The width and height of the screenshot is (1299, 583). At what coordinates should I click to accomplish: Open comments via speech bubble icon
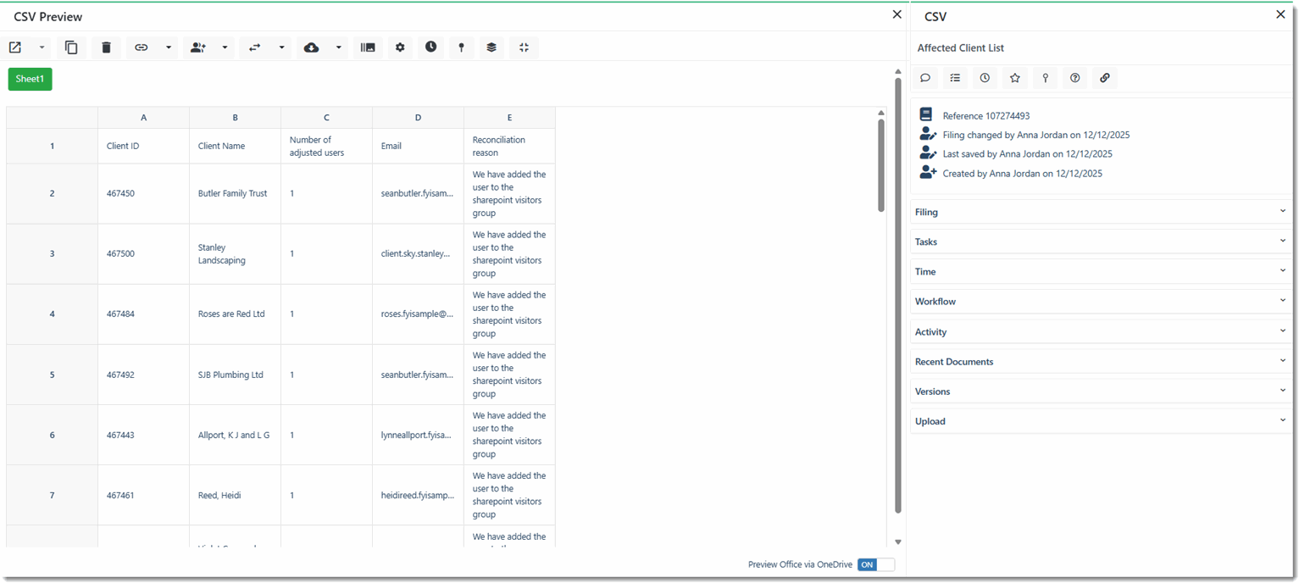click(925, 78)
